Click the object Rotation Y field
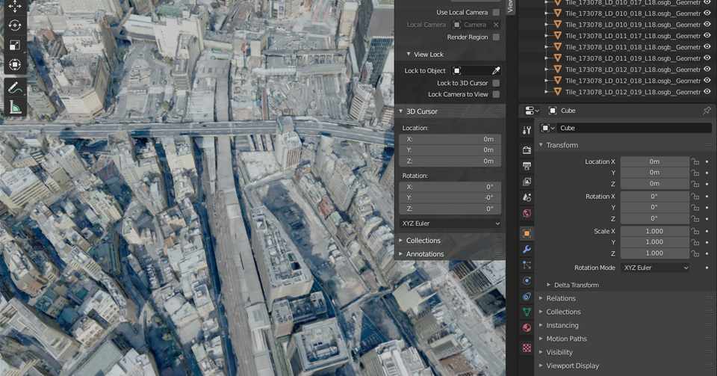This screenshot has width=717, height=376. pos(655,207)
